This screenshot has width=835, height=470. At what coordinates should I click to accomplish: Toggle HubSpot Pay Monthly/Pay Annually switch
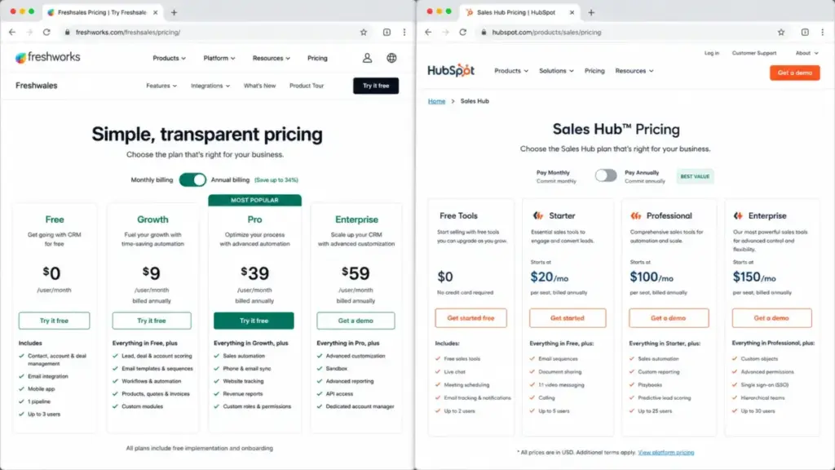tap(606, 175)
